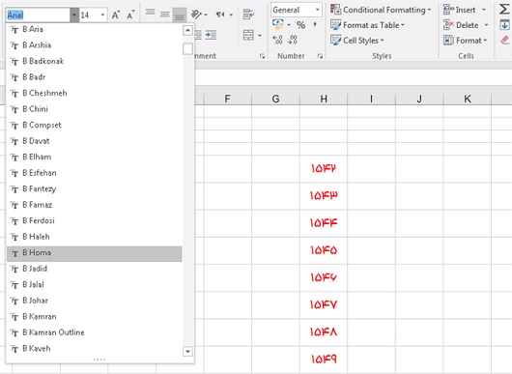512x374 pixels.
Task: Enable Wrap Text
Action: click(x=249, y=14)
